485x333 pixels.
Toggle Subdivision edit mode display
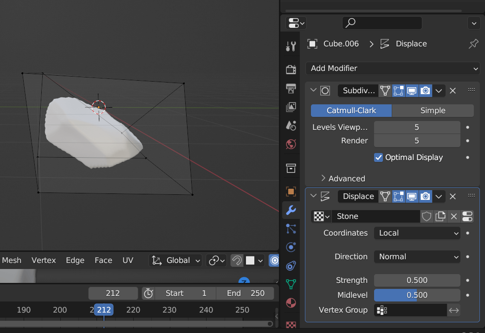click(398, 90)
